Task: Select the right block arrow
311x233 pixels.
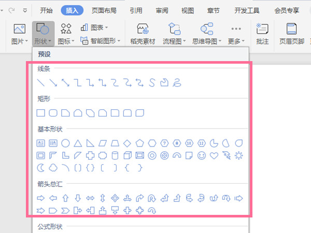Action: tap(41, 198)
